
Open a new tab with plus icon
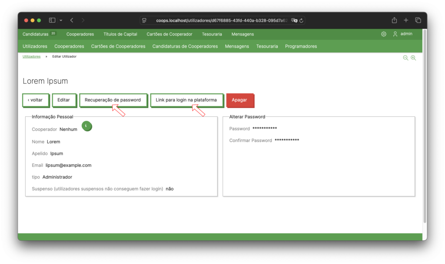[x=406, y=20]
